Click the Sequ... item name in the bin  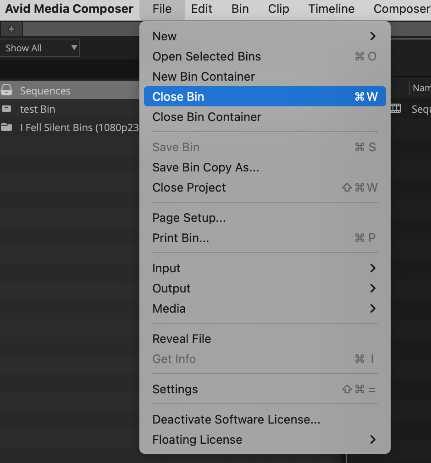(x=421, y=109)
